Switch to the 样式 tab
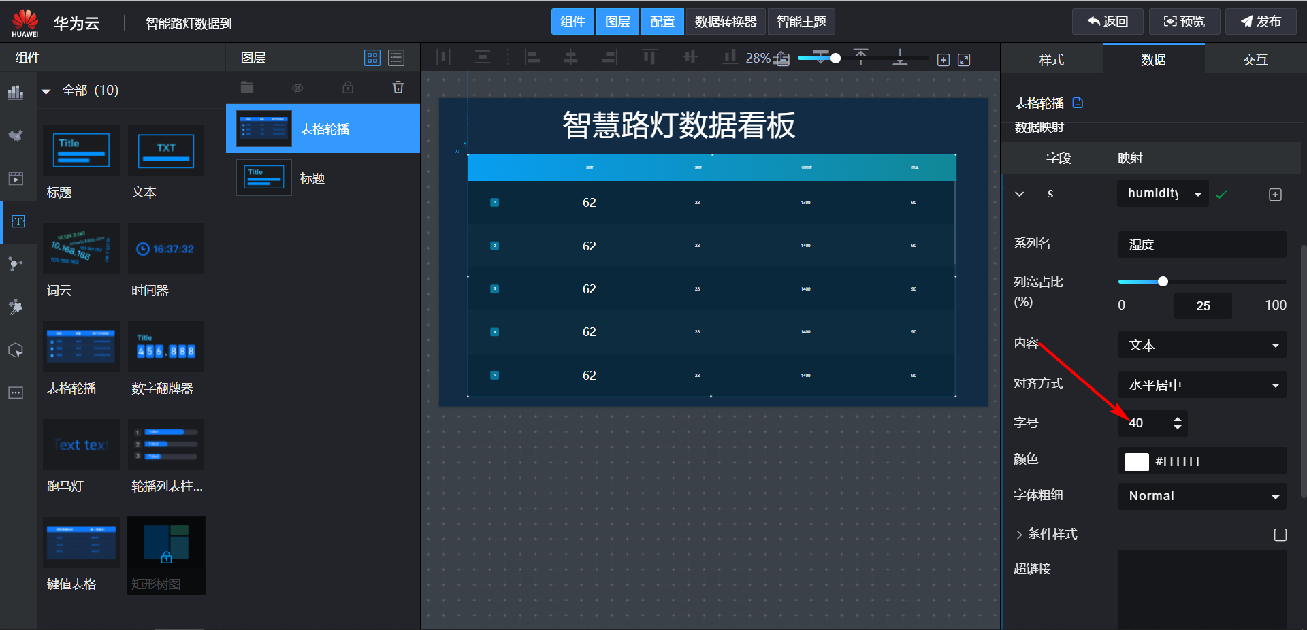The height and width of the screenshot is (630, 1307). [x=1052, y=60]
